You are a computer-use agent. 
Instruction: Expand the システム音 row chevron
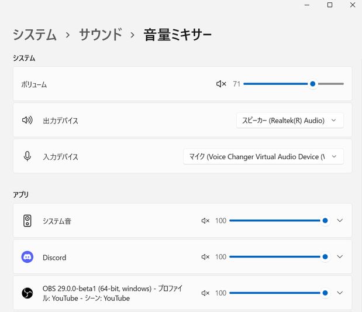coord(340,220)
